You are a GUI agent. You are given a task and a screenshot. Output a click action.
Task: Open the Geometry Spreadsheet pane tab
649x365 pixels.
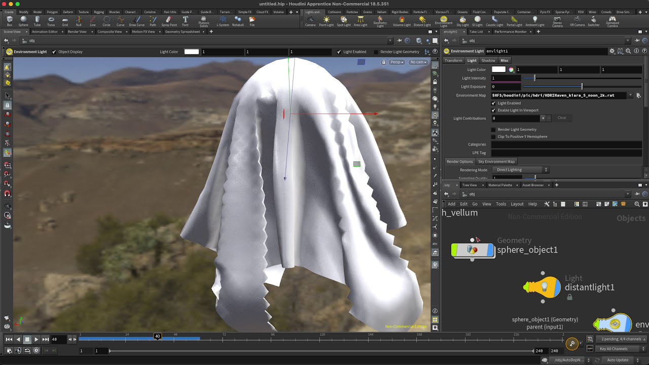tap(183, 31)
